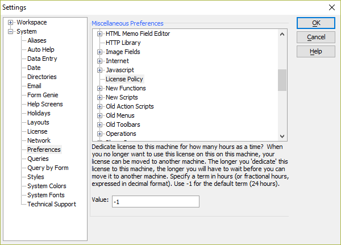Select the License Policy item
Screen dimensions: 341x245
tap(124, 79)
